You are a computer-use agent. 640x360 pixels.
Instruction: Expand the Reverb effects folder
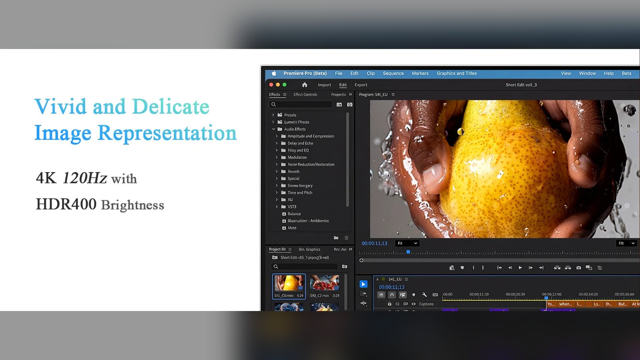[277, 171]
